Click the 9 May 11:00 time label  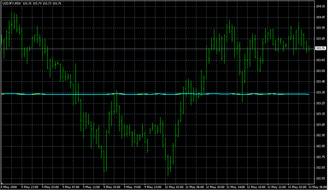[x=91, y=187]
